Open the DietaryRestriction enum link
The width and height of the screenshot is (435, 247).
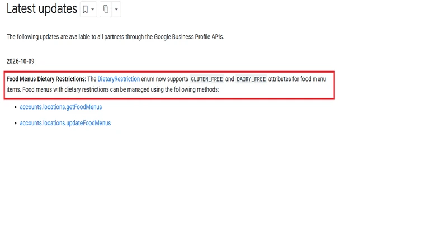pyautogui.click(x=119, y=79)
